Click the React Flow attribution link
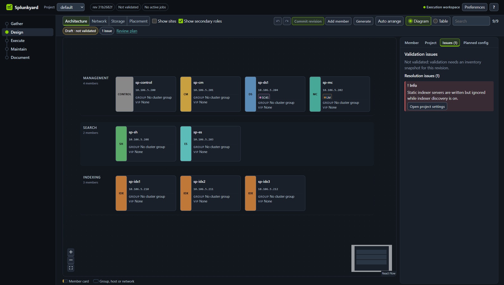Image resolution: width=504 pixels, height=285 pixels. point(389,274)
